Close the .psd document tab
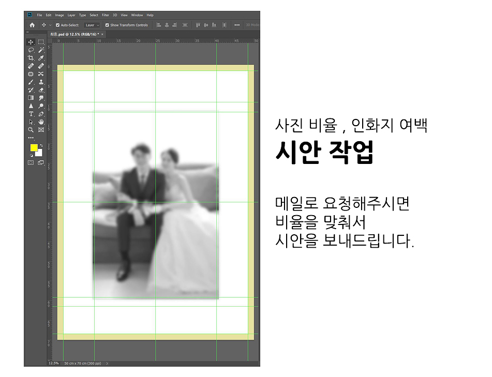The image size is (492, 377). 102,34
